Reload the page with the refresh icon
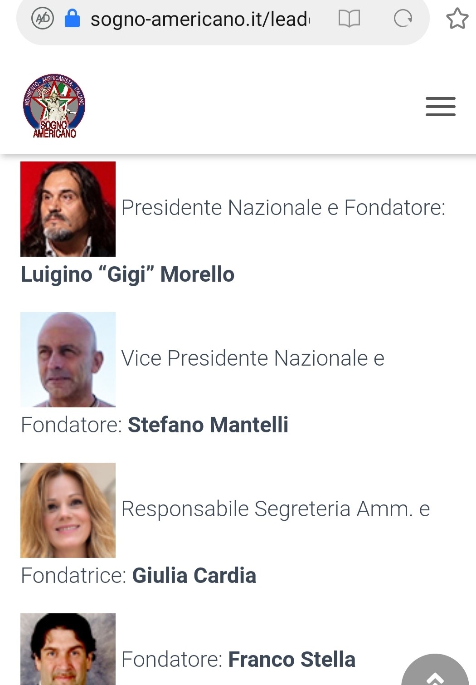The width and height of the screenshot is (476, 685). (x=403, y=19)
